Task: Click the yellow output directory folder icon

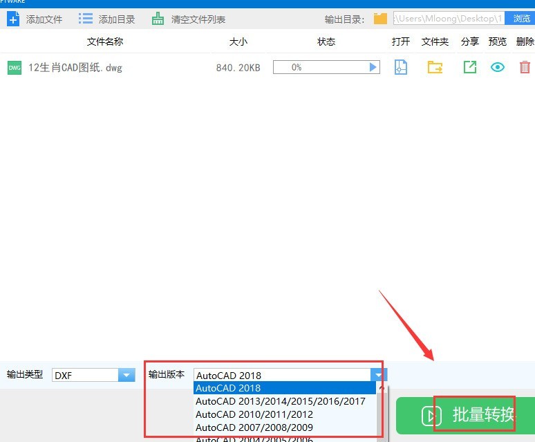Action: coord(380,19)
